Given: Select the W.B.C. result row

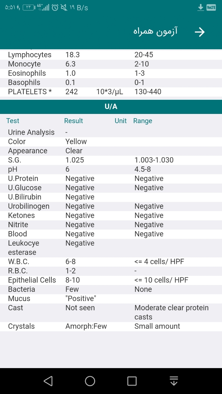Looking at the screenshot, I should (x=111, y=262).
